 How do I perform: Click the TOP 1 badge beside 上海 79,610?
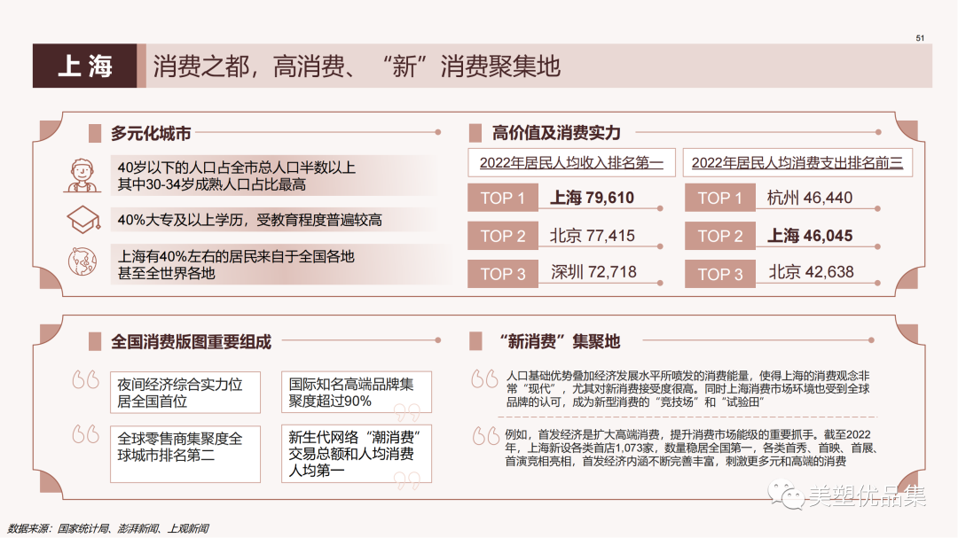(x=503, y=198)
